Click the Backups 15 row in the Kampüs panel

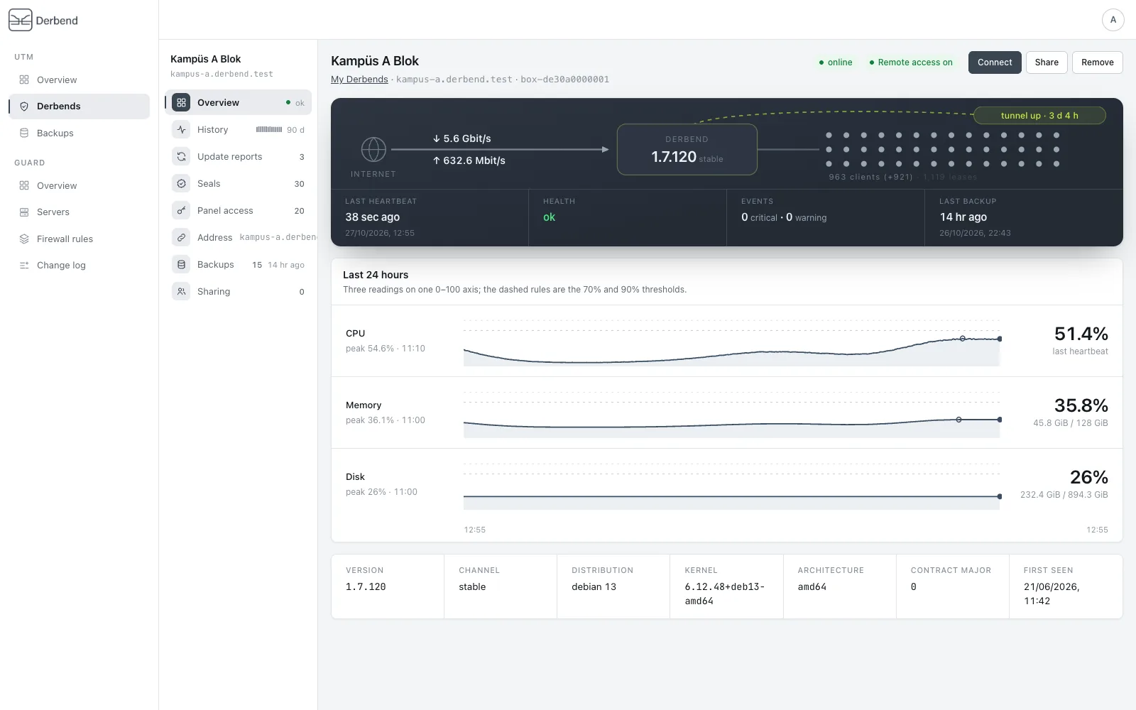pos(239,264)
